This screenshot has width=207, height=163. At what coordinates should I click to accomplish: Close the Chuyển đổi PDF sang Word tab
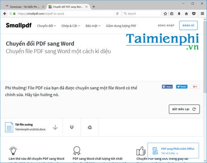point(87,7)
